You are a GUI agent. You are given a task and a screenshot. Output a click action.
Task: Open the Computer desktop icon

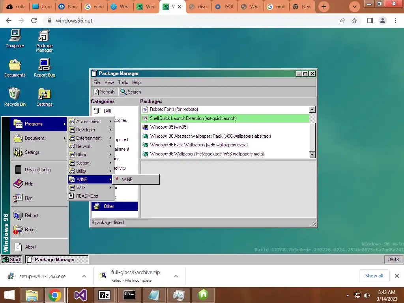click(15, 39)
